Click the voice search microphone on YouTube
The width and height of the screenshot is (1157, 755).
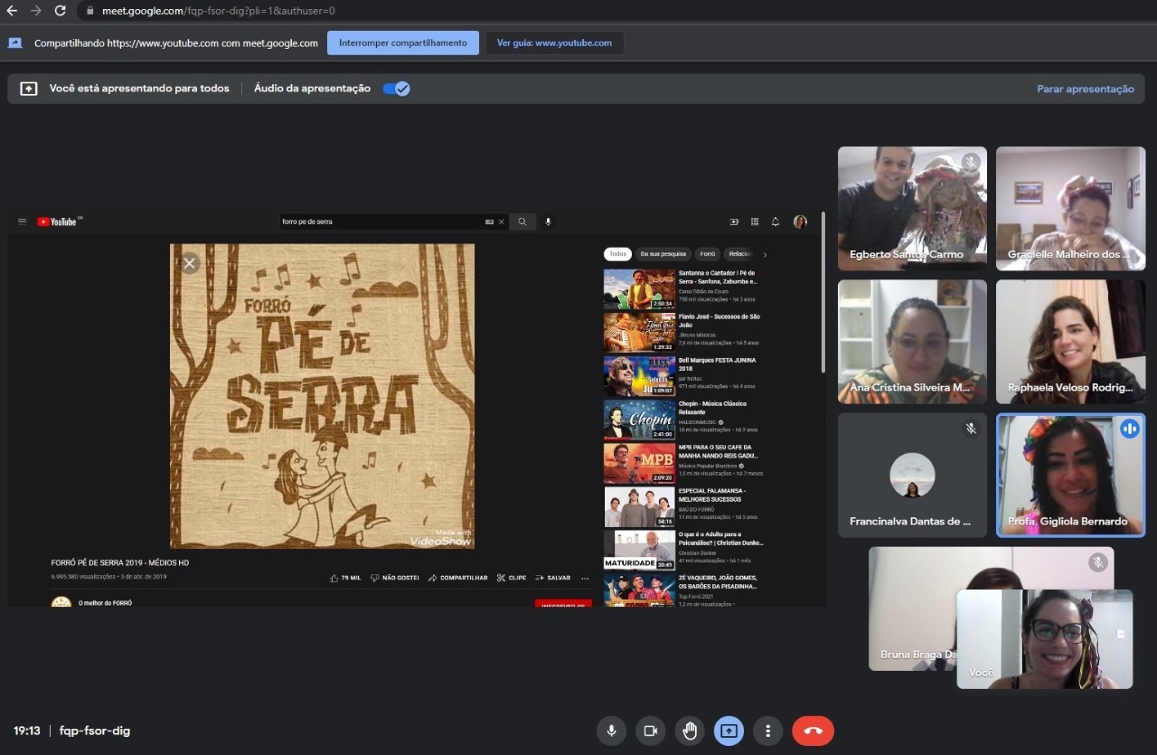548,222
